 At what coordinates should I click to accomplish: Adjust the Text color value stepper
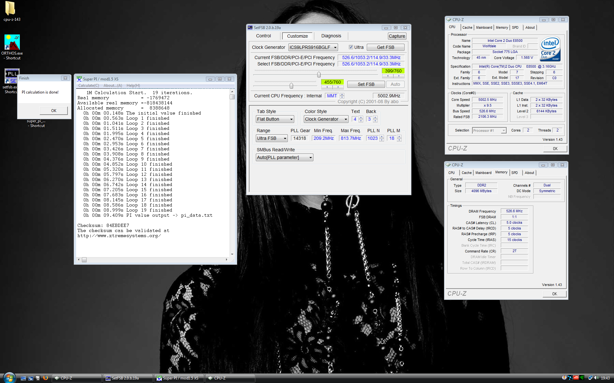(x=361, y=119)
